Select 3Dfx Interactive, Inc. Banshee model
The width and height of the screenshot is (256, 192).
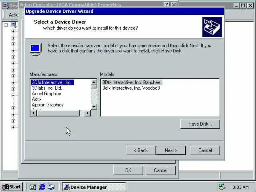point(132,82)
